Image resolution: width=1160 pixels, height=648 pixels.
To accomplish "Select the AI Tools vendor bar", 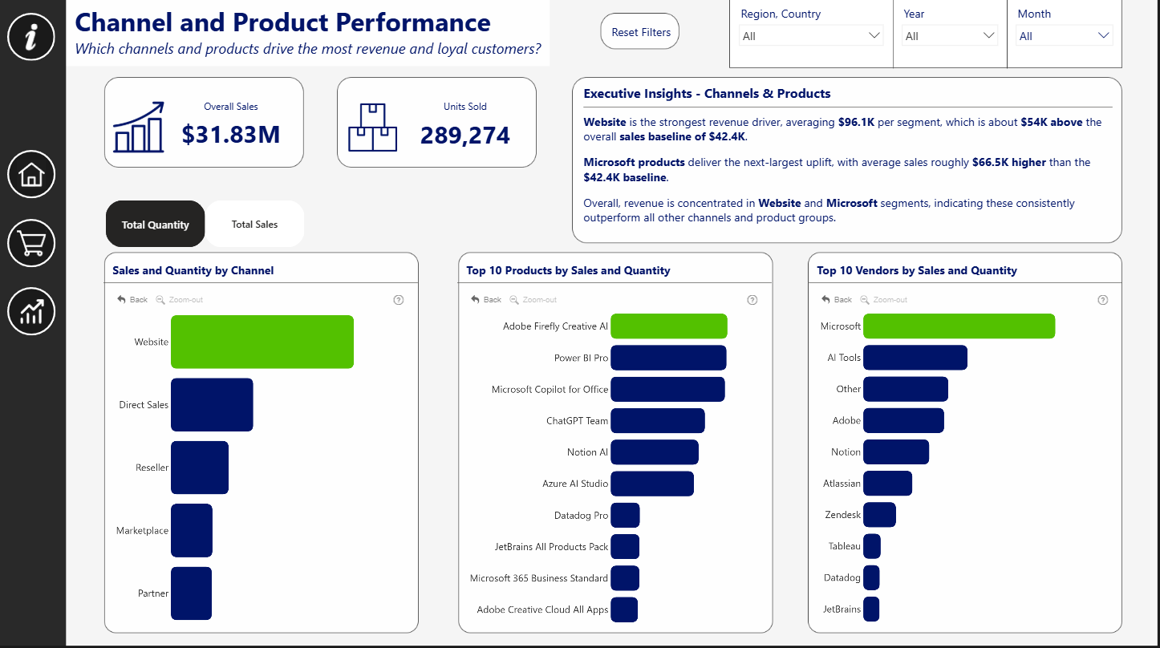I will click(x=915, y=358).
